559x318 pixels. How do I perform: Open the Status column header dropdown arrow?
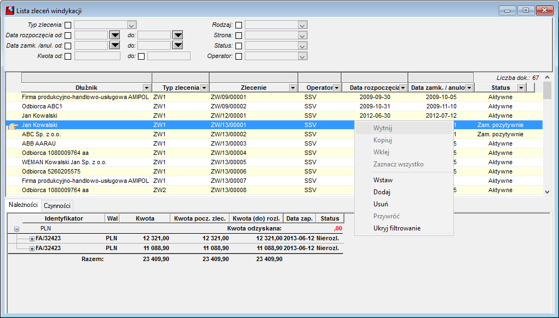[x=521, y=88]
